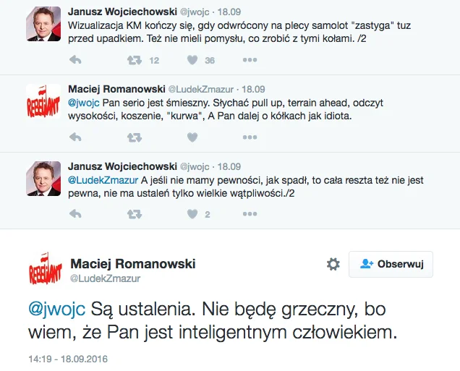Open Maciej Romanowski name in main tweet
460x371 pixels.
133,264
